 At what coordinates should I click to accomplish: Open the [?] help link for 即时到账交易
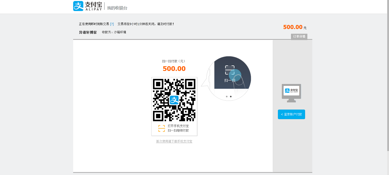point(112,24)
